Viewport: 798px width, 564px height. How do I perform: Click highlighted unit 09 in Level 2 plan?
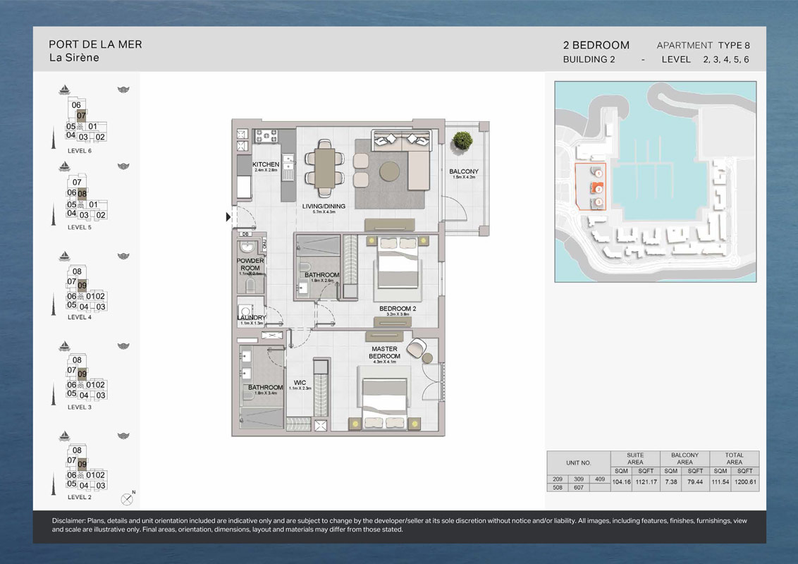point(82,464)
